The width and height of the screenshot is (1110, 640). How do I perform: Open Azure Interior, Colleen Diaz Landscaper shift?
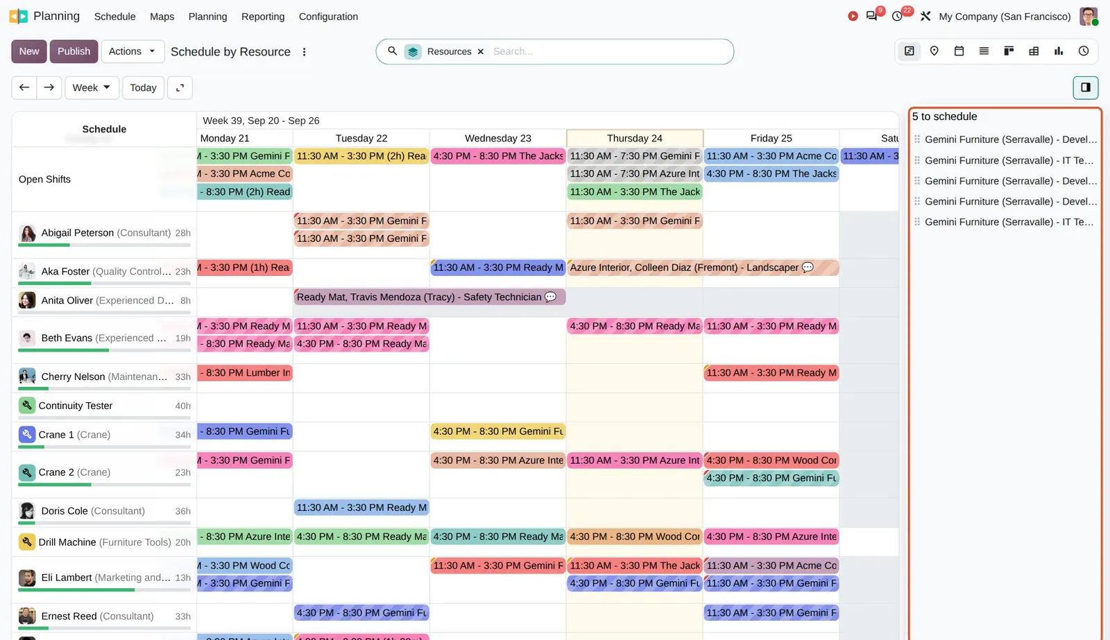pos(703,268)
